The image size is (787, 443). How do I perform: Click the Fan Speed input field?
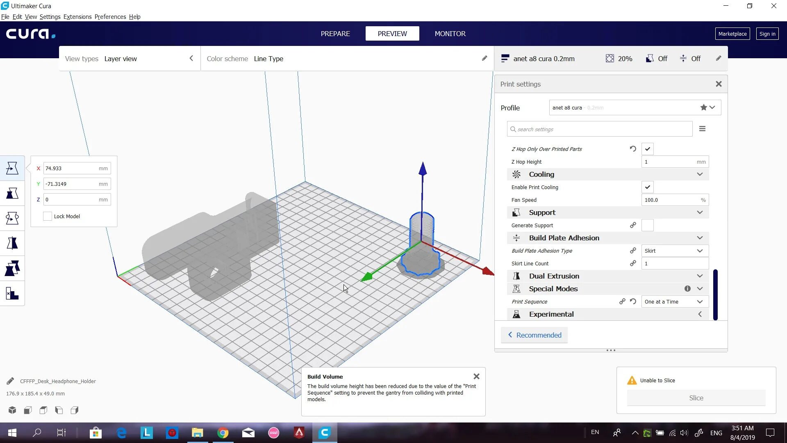click(x=675, y=200)
